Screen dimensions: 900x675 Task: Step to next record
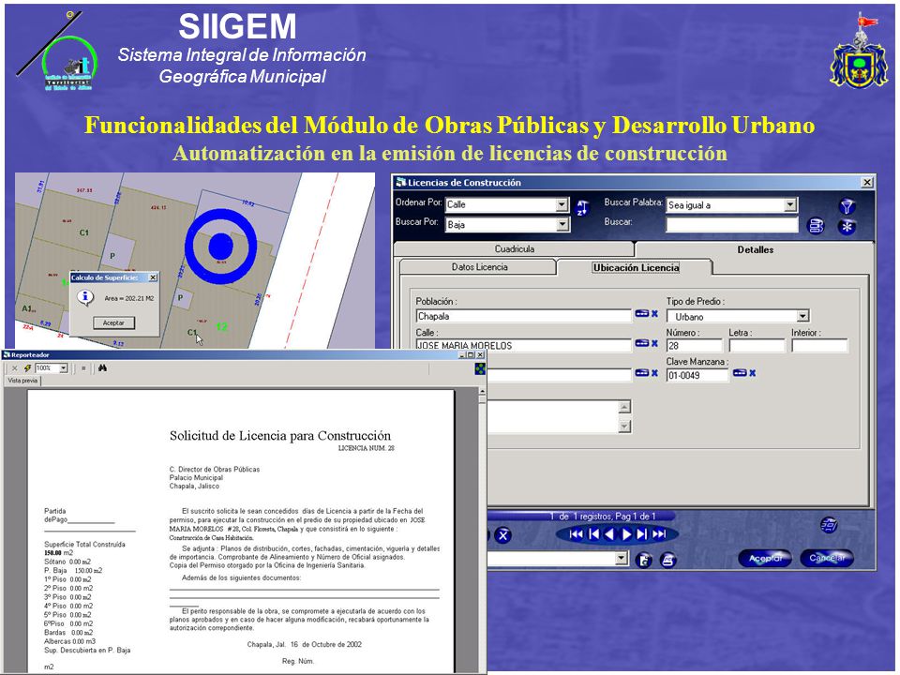[x=626, y=534]
